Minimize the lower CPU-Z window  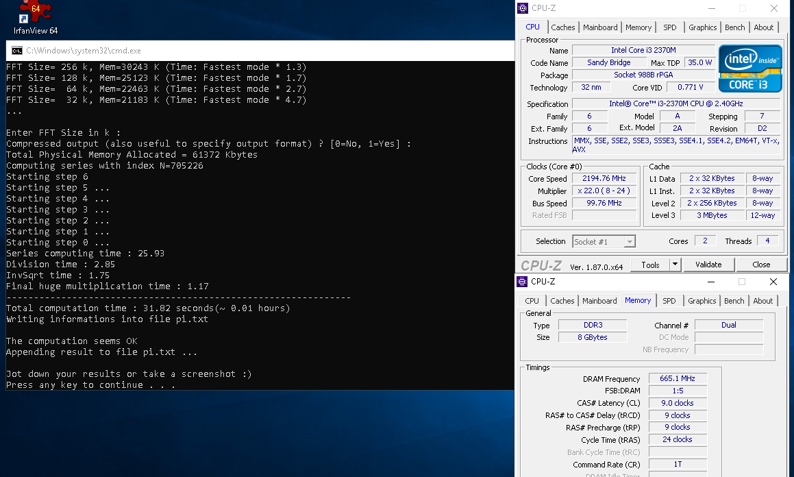coord(711,282)
